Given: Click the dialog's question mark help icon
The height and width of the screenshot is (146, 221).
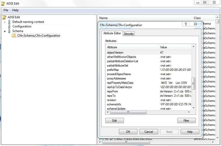Looking at the screenshot, I should click(186, 24).
